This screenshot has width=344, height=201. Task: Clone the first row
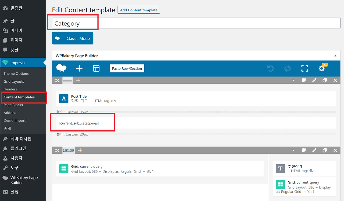pyautogui.click(x=325, y=80)
